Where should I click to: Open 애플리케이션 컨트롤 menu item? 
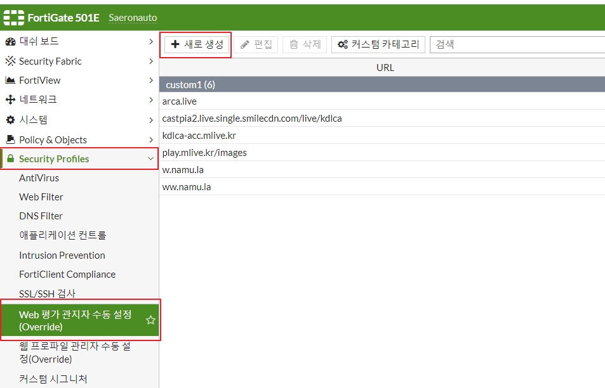pos(62,235)
